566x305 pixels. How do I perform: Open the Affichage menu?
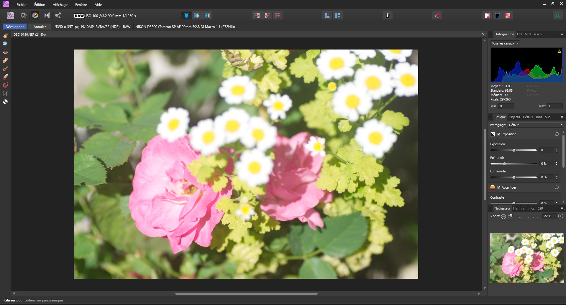coord(60,5)
